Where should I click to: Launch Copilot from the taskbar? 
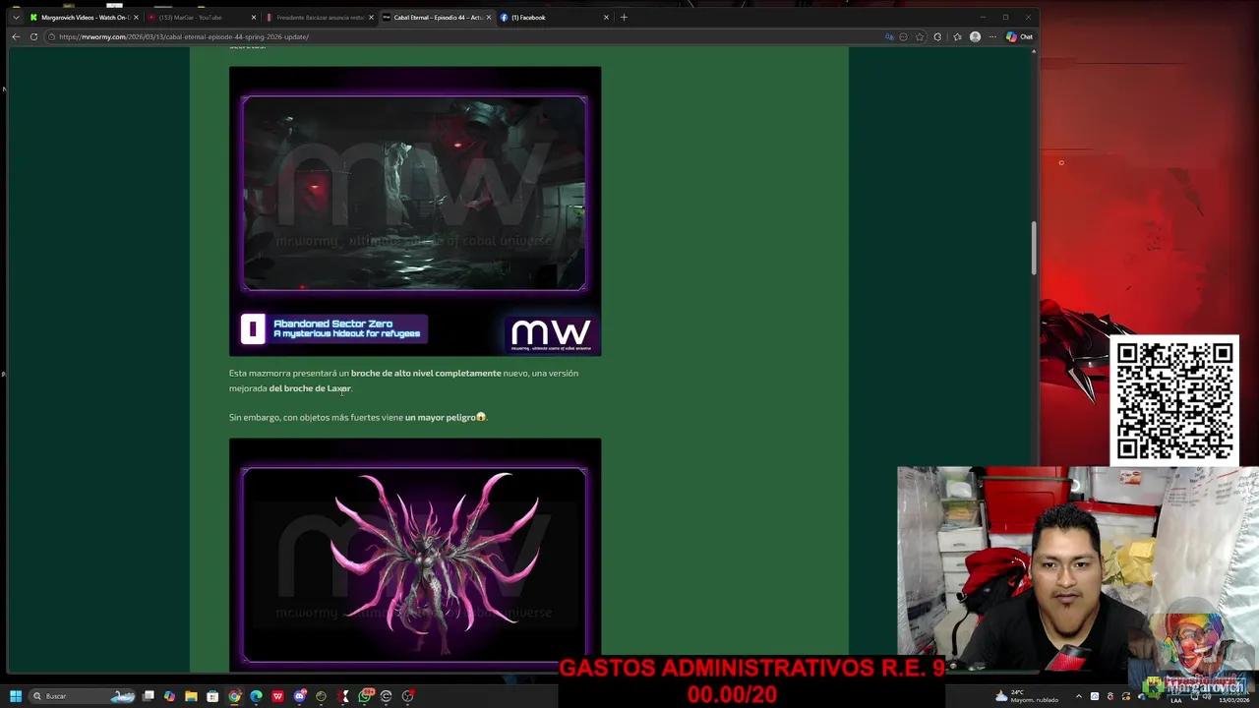tap(169, 696)
